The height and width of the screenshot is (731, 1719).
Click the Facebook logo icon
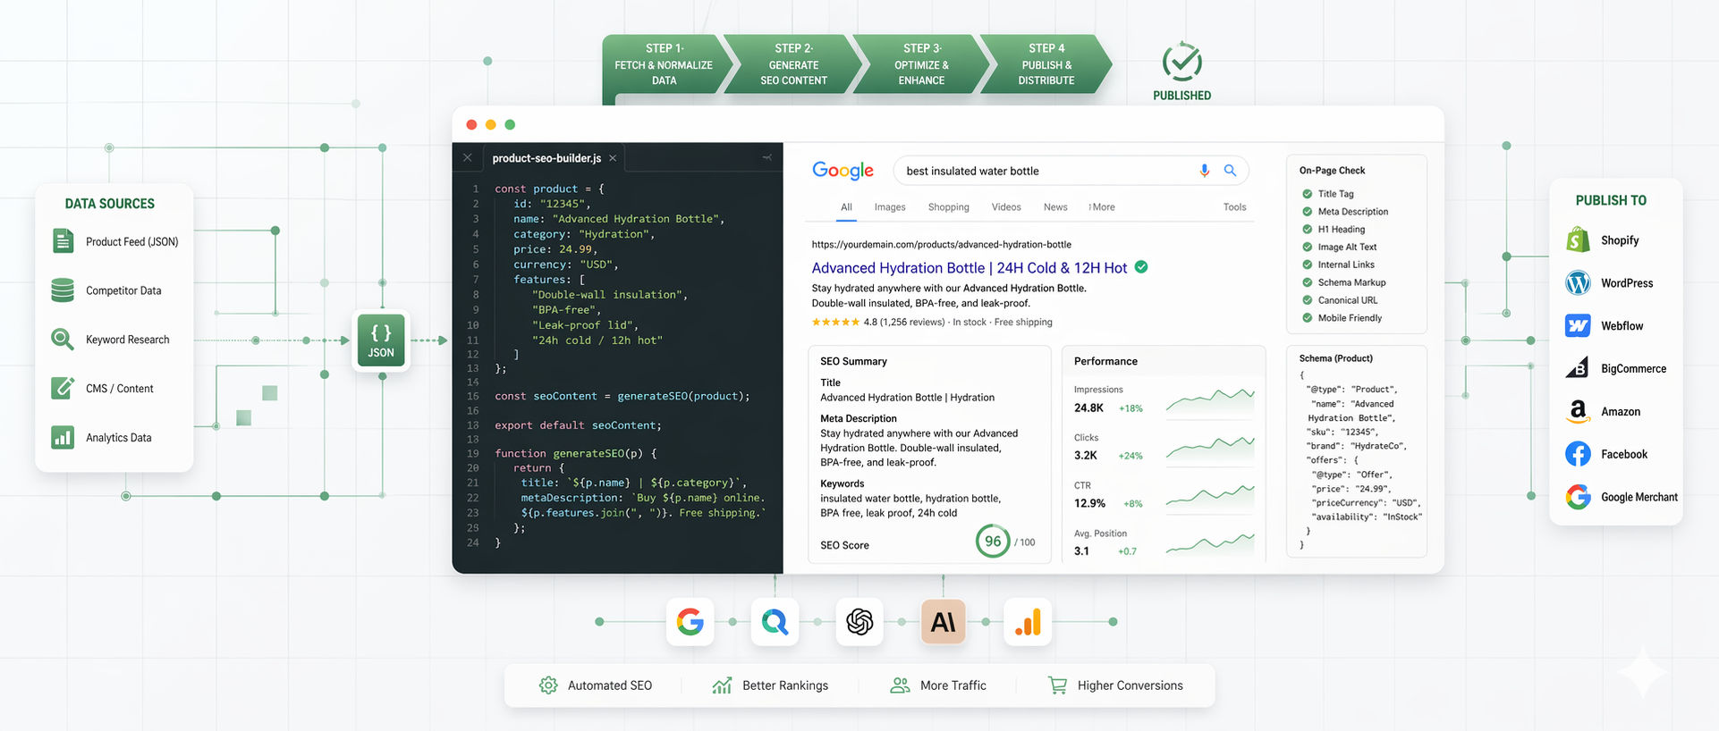pos(1578,454)
